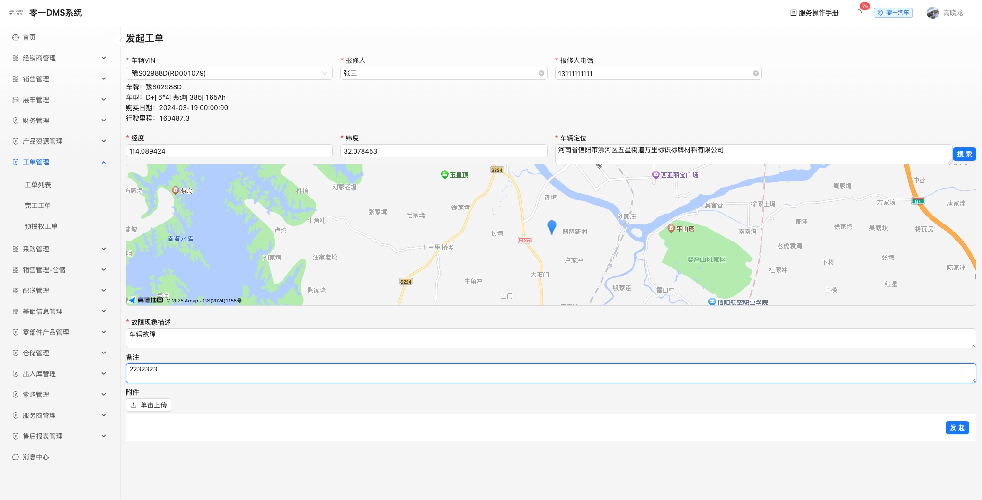Viewport: 982px width, 500px height.
Task: Expand the 经销商管理 menu chevron
Action: 104,58
